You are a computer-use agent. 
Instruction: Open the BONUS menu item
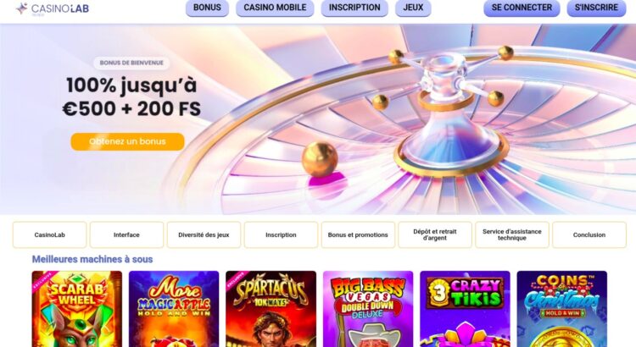click(x=207, y=8)
